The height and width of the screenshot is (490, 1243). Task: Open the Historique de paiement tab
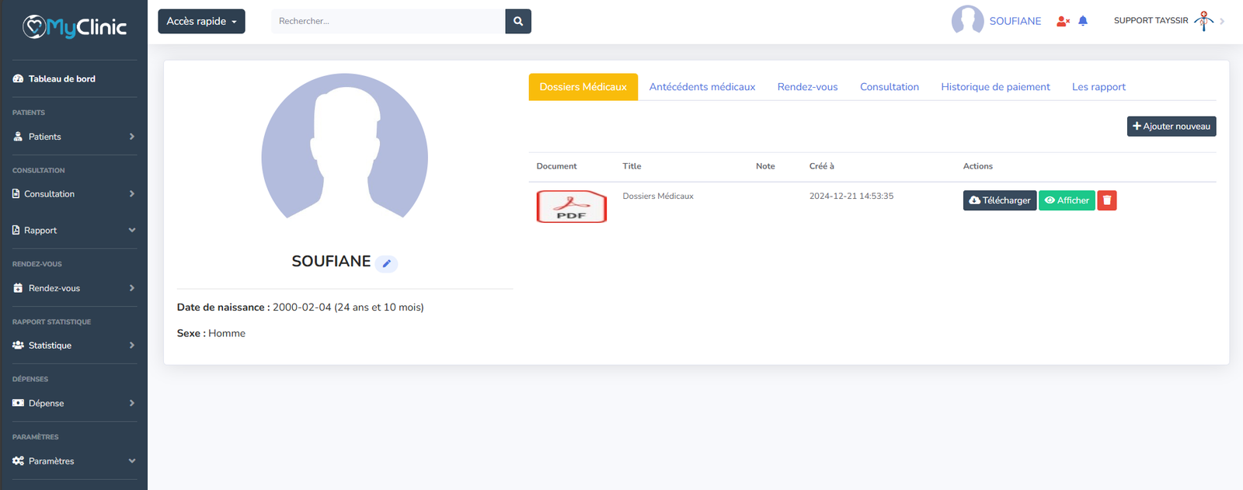point(995,87)
